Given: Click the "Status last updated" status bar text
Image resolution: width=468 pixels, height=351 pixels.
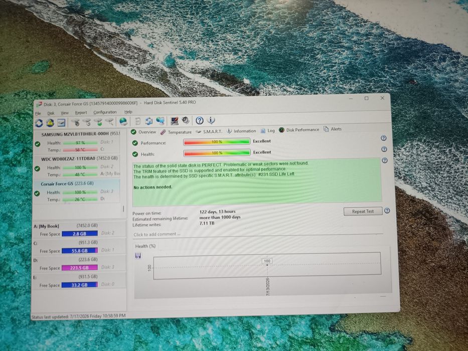Looking at the screenshot, I should (x=78, y=316).
